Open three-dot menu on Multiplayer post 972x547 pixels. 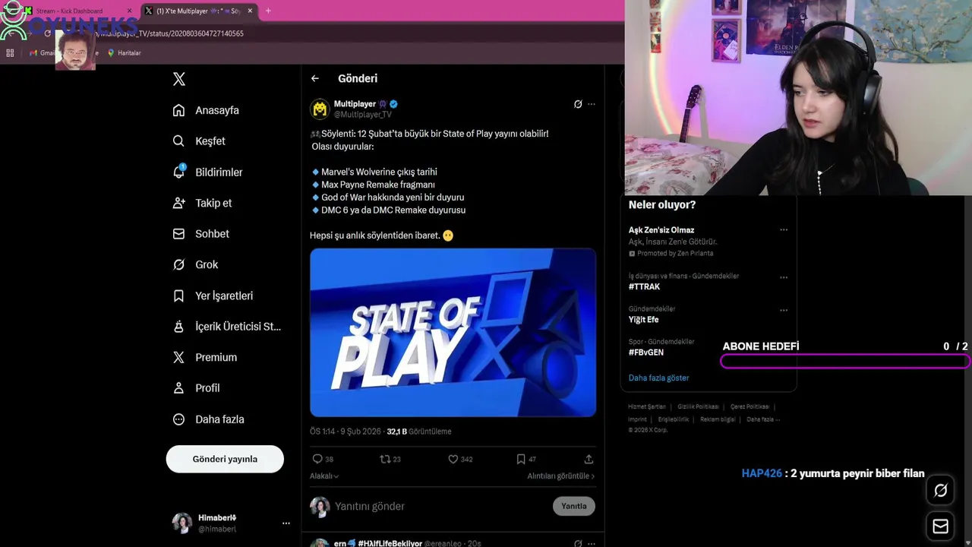(x=592, y=104)
